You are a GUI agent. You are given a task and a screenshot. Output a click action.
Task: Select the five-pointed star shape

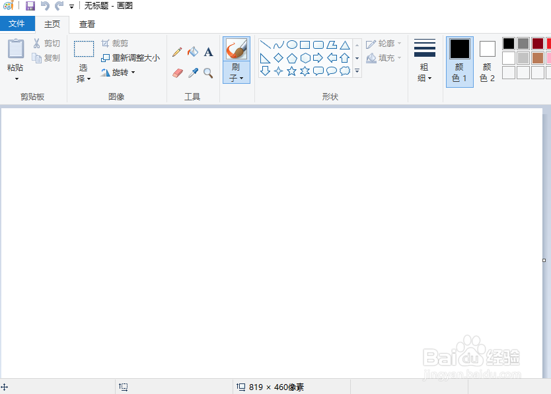pyautogui.click(x=291, y=71)
